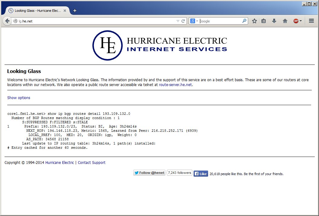This screenshot has height=216, width=319.
Task: Click the browser back arrow button
Action: [x=7, y=21]
